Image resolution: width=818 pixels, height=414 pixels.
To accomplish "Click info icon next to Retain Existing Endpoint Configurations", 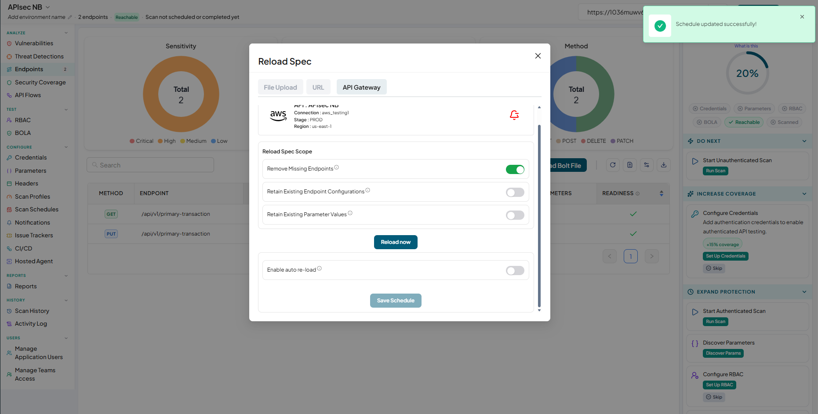I will (x=368, y=190).
